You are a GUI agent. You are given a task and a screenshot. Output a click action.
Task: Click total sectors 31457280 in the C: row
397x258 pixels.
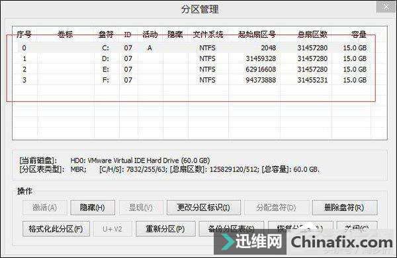click(x=312, y=48)
